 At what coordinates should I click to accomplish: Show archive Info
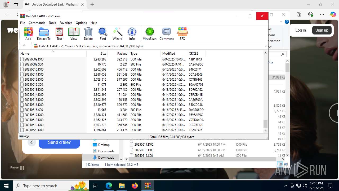point(132,34)
